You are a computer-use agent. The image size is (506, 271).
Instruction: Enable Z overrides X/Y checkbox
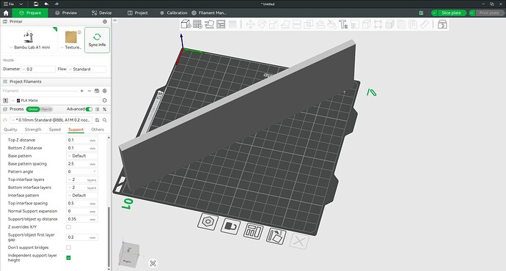(x=68, y=227)
